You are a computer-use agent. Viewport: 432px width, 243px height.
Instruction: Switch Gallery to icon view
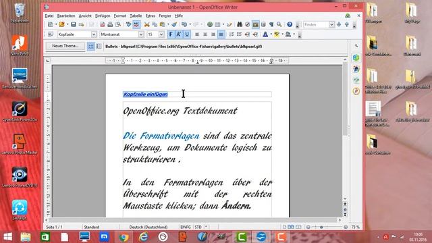90,47
